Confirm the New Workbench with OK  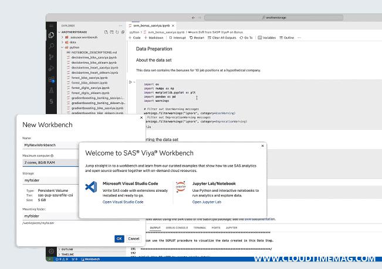119,239
